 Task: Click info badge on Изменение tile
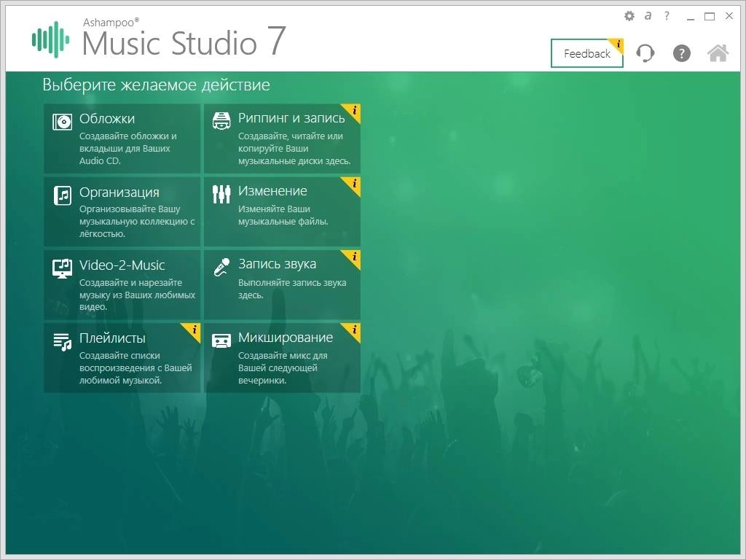click(353, 184)
